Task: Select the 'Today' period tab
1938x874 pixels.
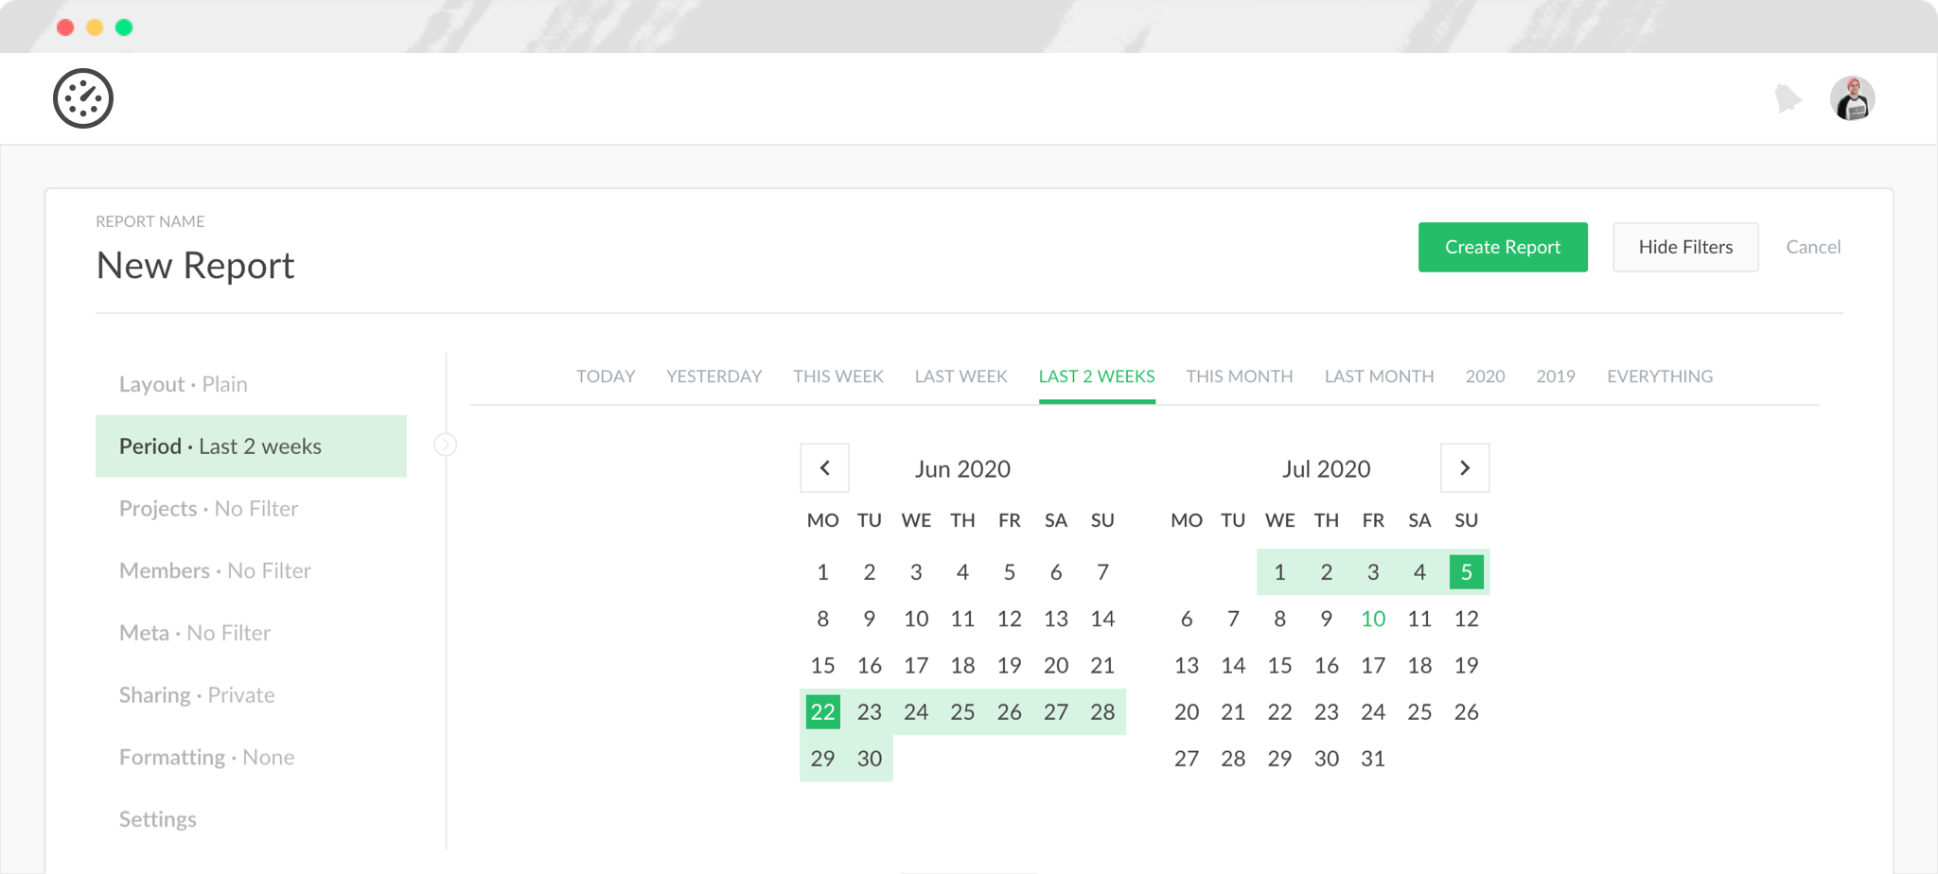Action: [x=606, y=376]
